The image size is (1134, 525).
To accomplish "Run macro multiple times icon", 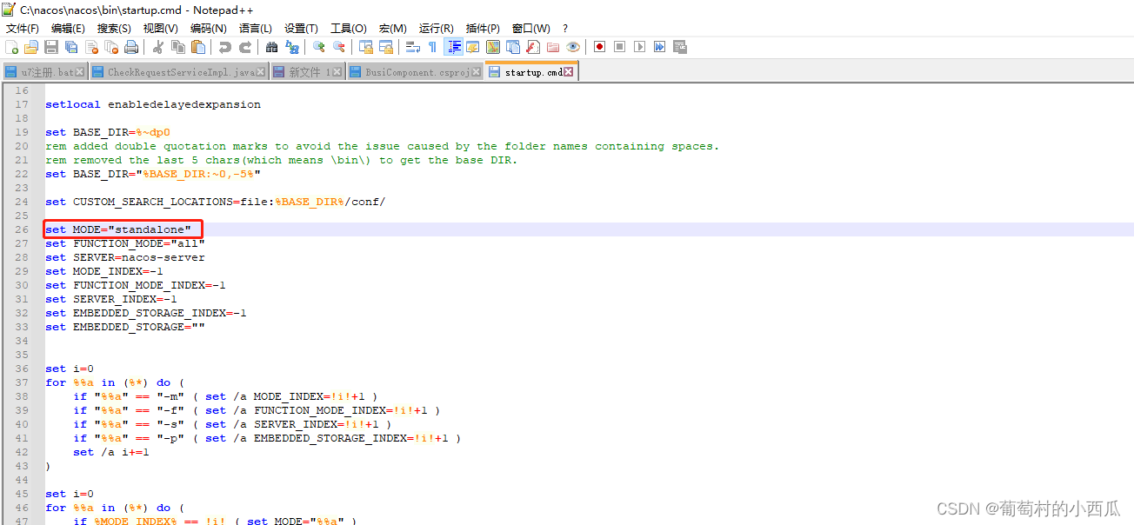I will [659, 47].
